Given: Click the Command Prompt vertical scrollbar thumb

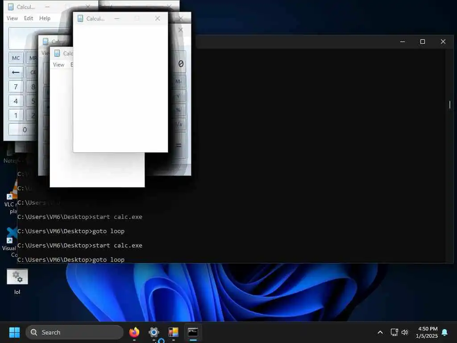Looking at the screenshot, I should [x=450, y=105].
